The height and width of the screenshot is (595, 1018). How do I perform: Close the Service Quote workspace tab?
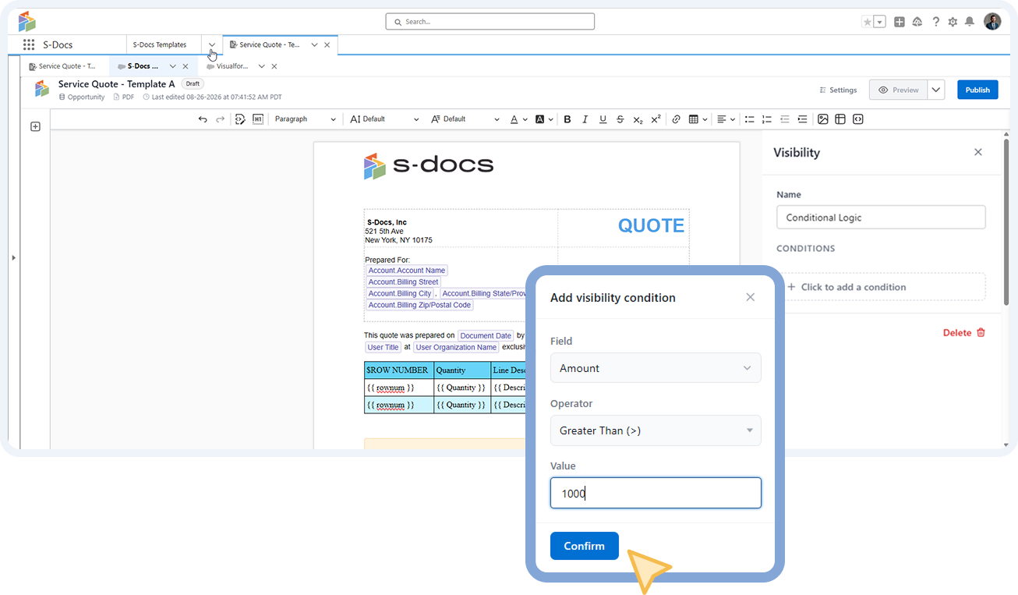(x=327, y=45)
